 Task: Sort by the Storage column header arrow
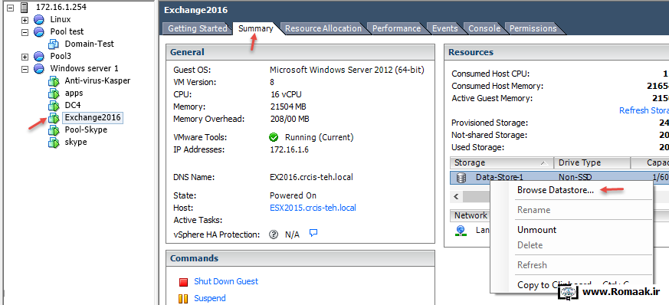pos(544,163)
